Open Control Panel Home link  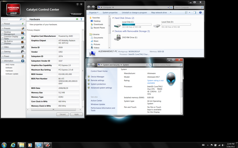click(99, 71)
